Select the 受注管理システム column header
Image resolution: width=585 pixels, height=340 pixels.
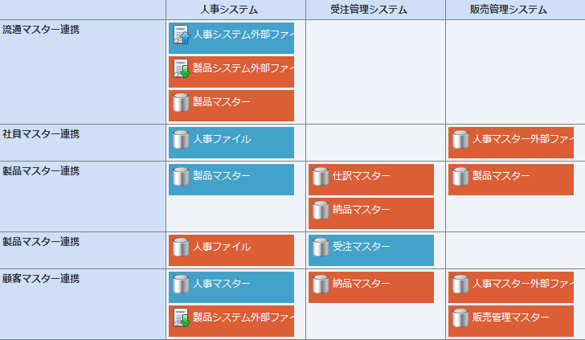tap(369, 10)
